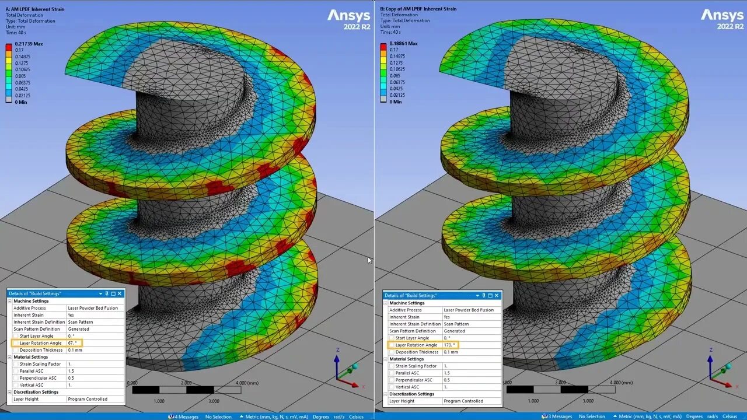Check the Deposition Thickness box in the right window
747x420 pixels.
pos(392,352)
